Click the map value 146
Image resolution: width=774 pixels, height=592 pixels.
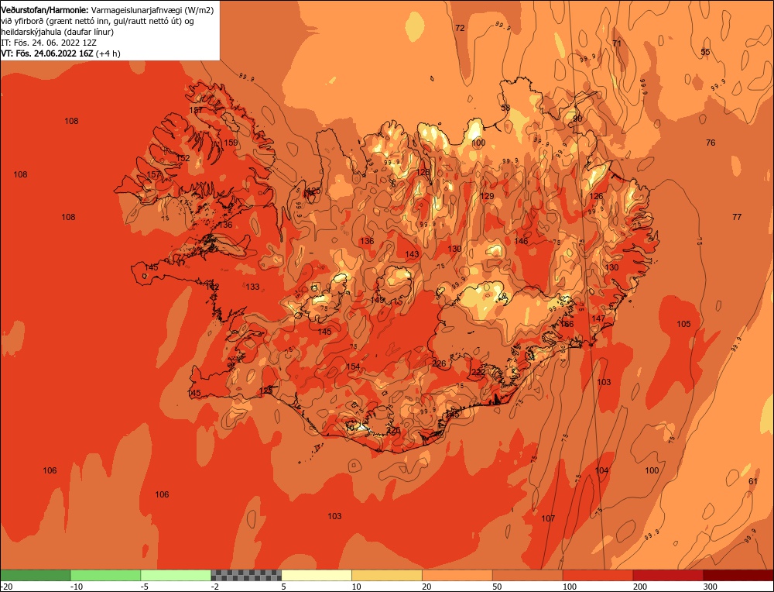pyautogui.click(x=521, y=241)
